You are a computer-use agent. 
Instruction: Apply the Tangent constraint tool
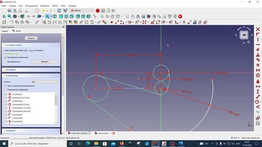coord(258,60)
